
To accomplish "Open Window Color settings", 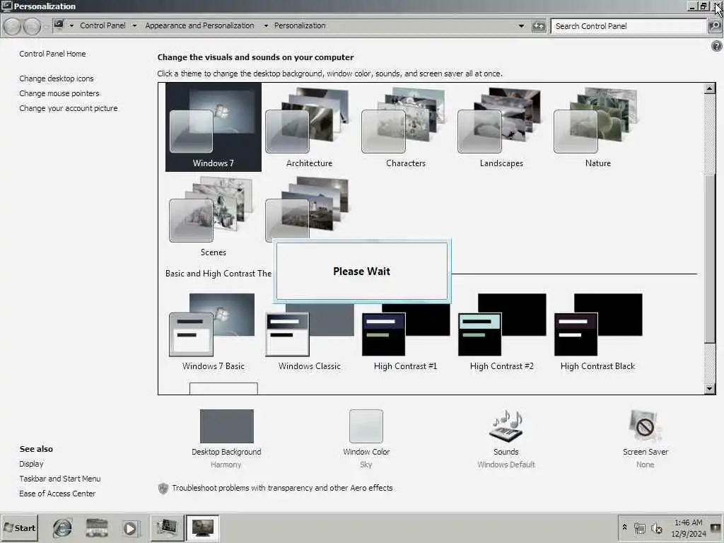I will click(366, 438).
